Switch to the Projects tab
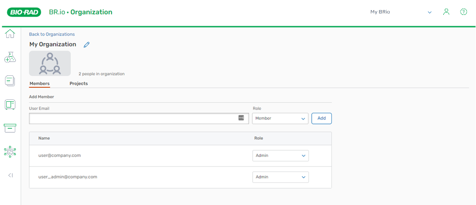Screen dimensions: 476x205 (x=78, y=84)
